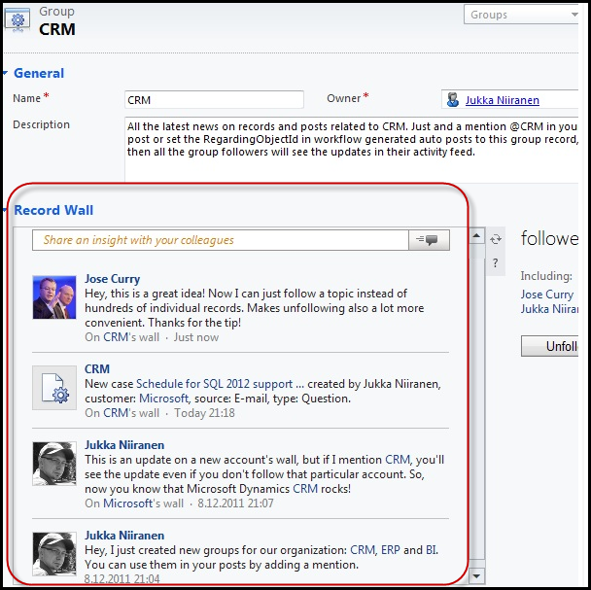This screenshot has height=590, width=591.
Task: Open BI group mention link
Action: coord(432,550)
